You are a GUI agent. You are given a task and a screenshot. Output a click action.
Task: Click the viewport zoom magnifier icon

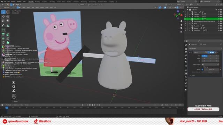tap(181, 21)
